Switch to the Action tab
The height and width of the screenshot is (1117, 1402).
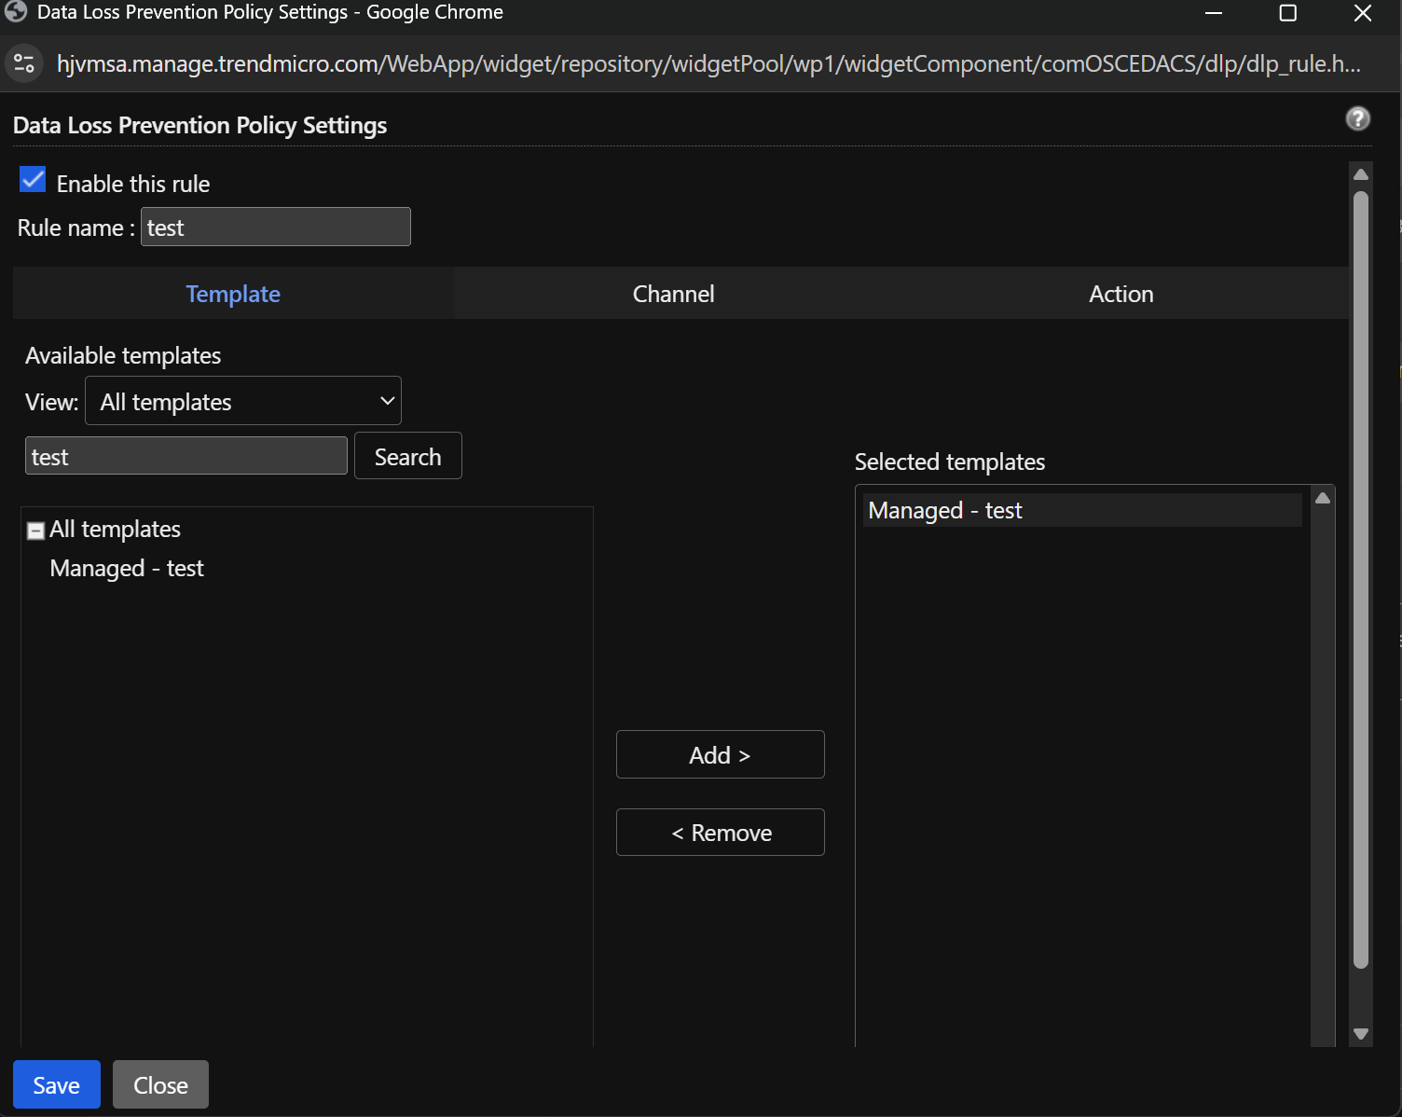(1120, 294)
